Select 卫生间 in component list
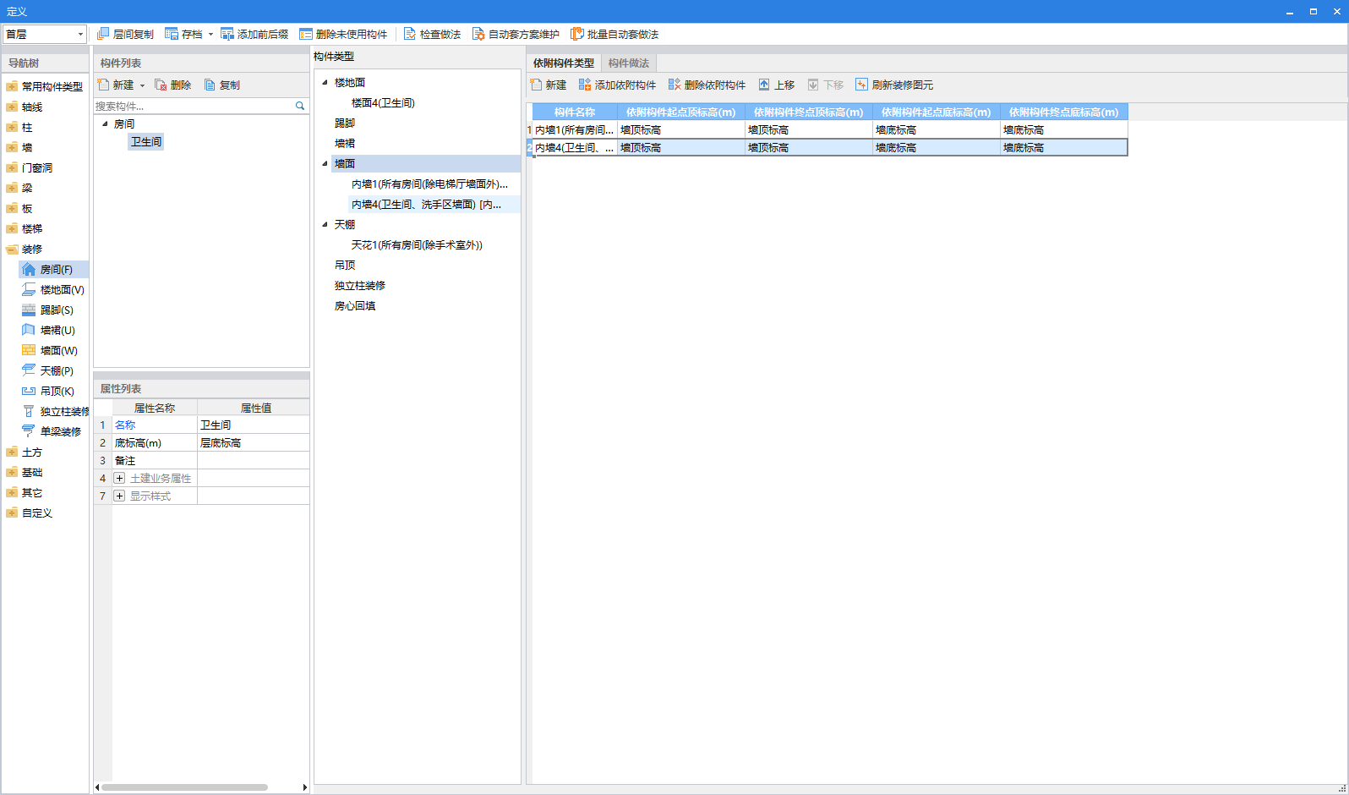Image resolution: width=1349 pixels, height=795 pixels. 146,141
